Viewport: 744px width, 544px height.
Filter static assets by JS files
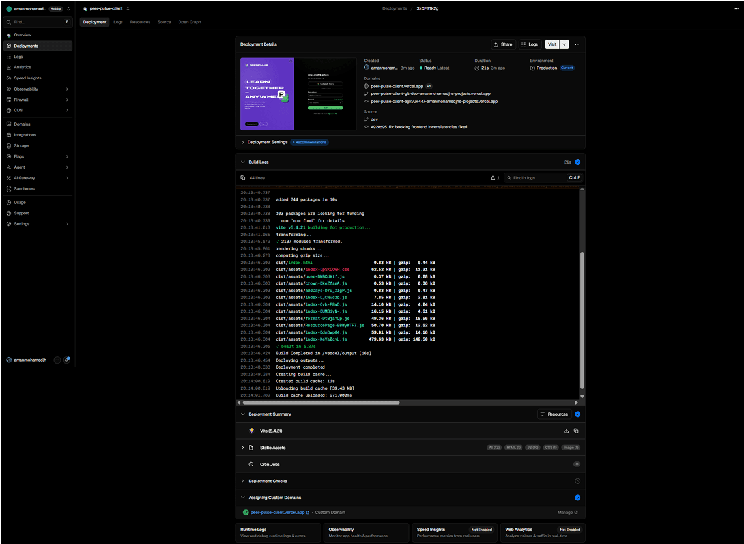click(x=532, y=448)
